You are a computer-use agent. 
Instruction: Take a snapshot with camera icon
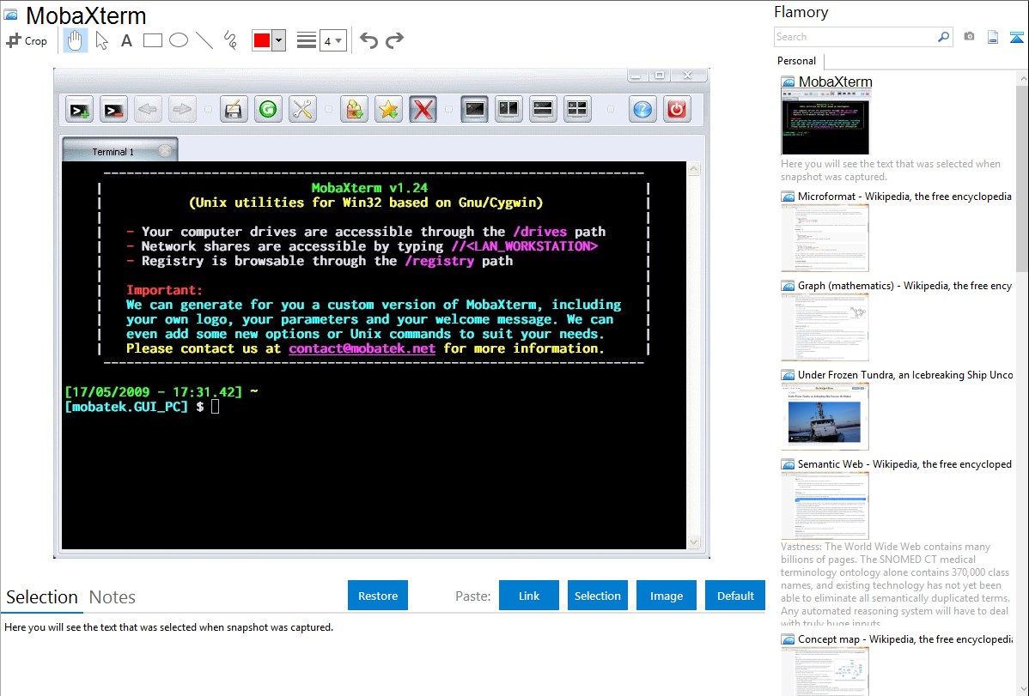969,37
